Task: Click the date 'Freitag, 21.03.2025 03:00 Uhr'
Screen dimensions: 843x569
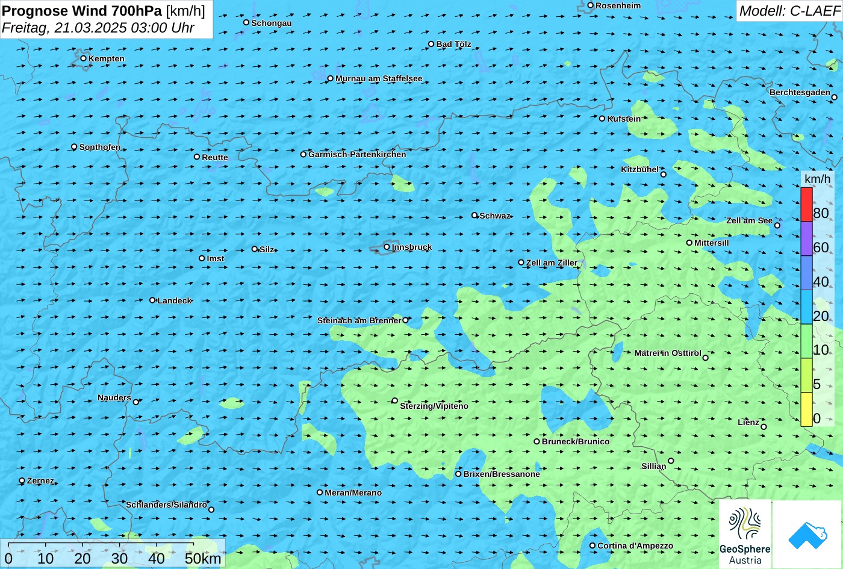Action: [x=98, y=28]
